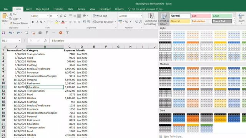Toggle Middle Align

[75, 16]
